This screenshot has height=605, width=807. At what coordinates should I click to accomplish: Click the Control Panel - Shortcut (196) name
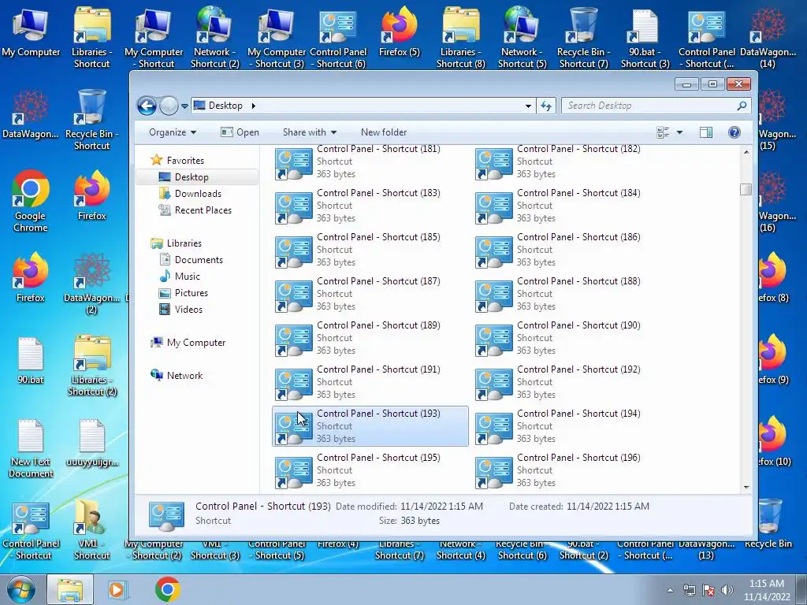[578, 458]
